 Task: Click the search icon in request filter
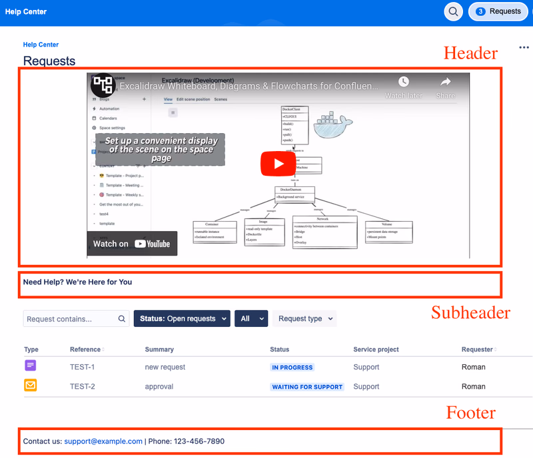pyautogui.click(x=122, y=319)
